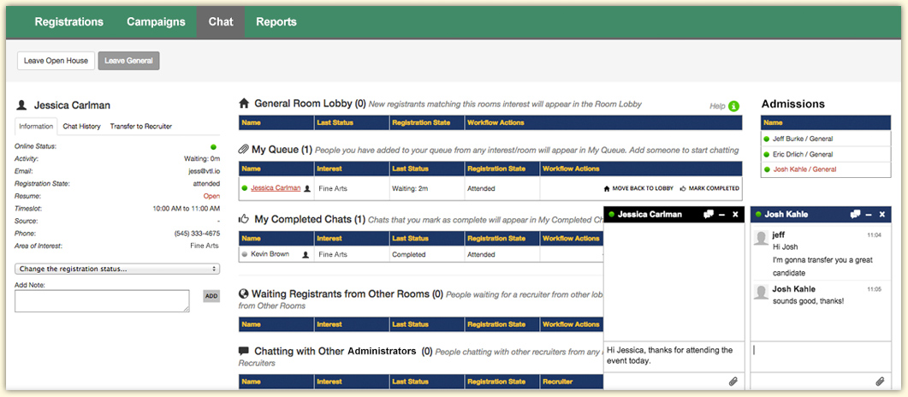Open the registration status dropdown
This screenshot has width=908, height=397.
pyautogui.click(x=117, y=269)
